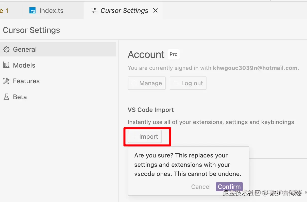Click the Import button for VS Code
Screen dimensions: 307x202
click(x=145, y=137)
